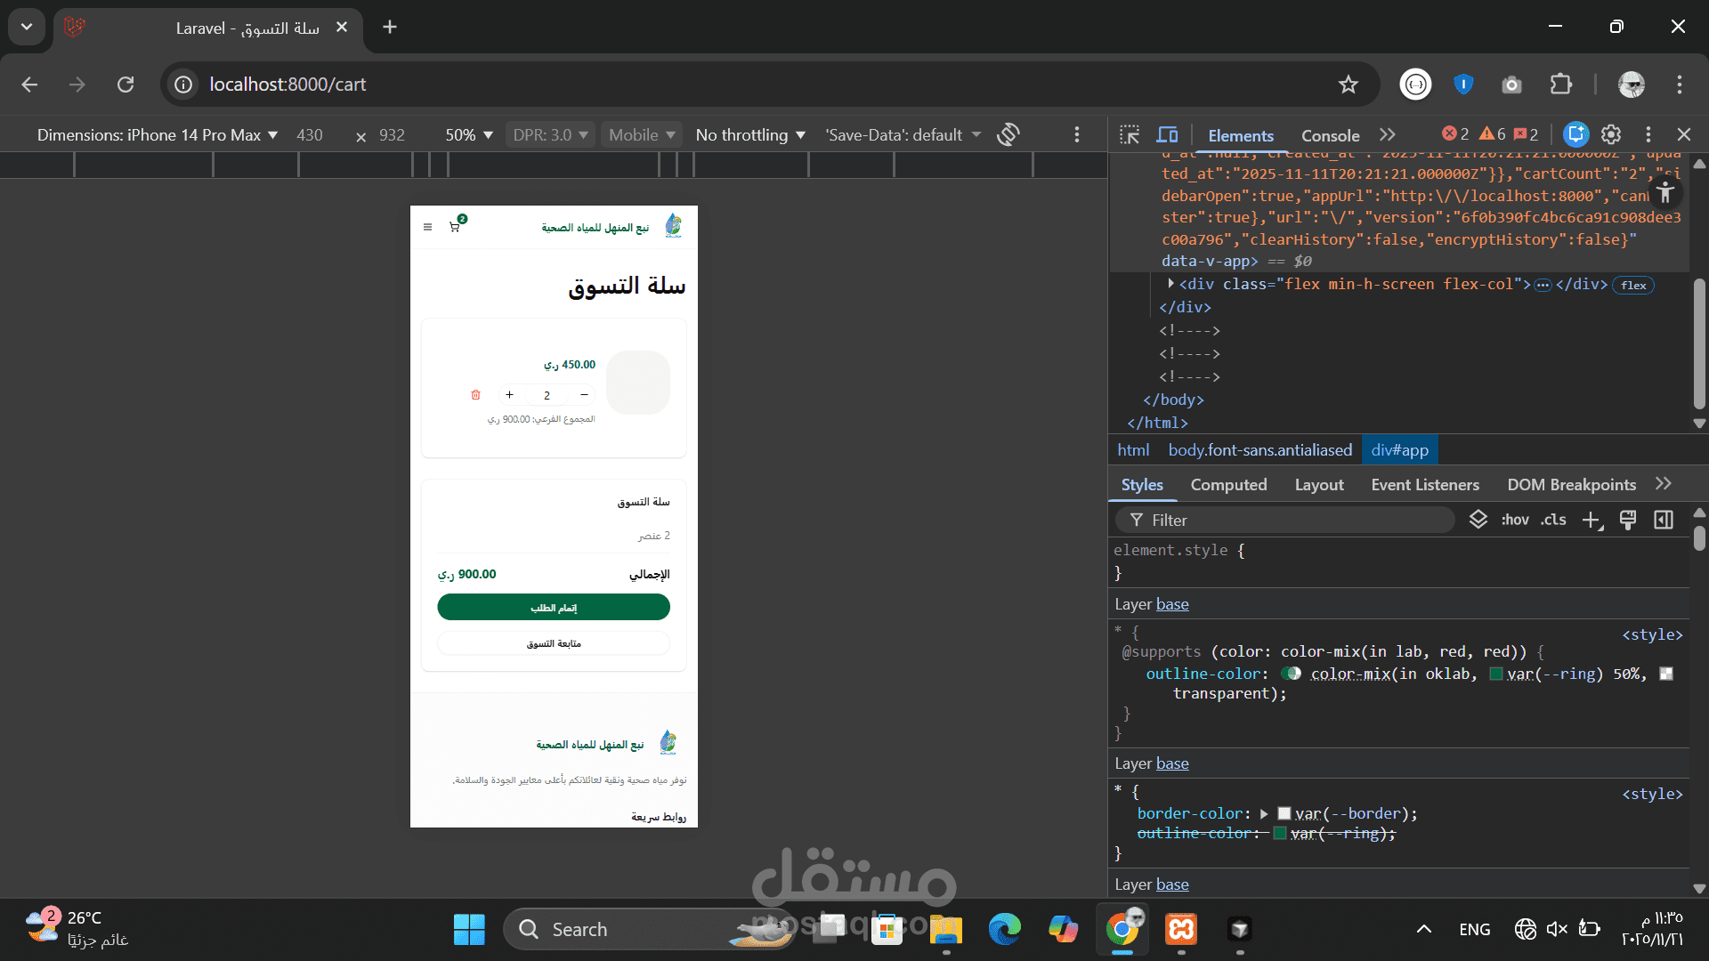Switch to the Console tab
The width and height of the screenshot is (1709, 961).
[x=1330, y=135]
